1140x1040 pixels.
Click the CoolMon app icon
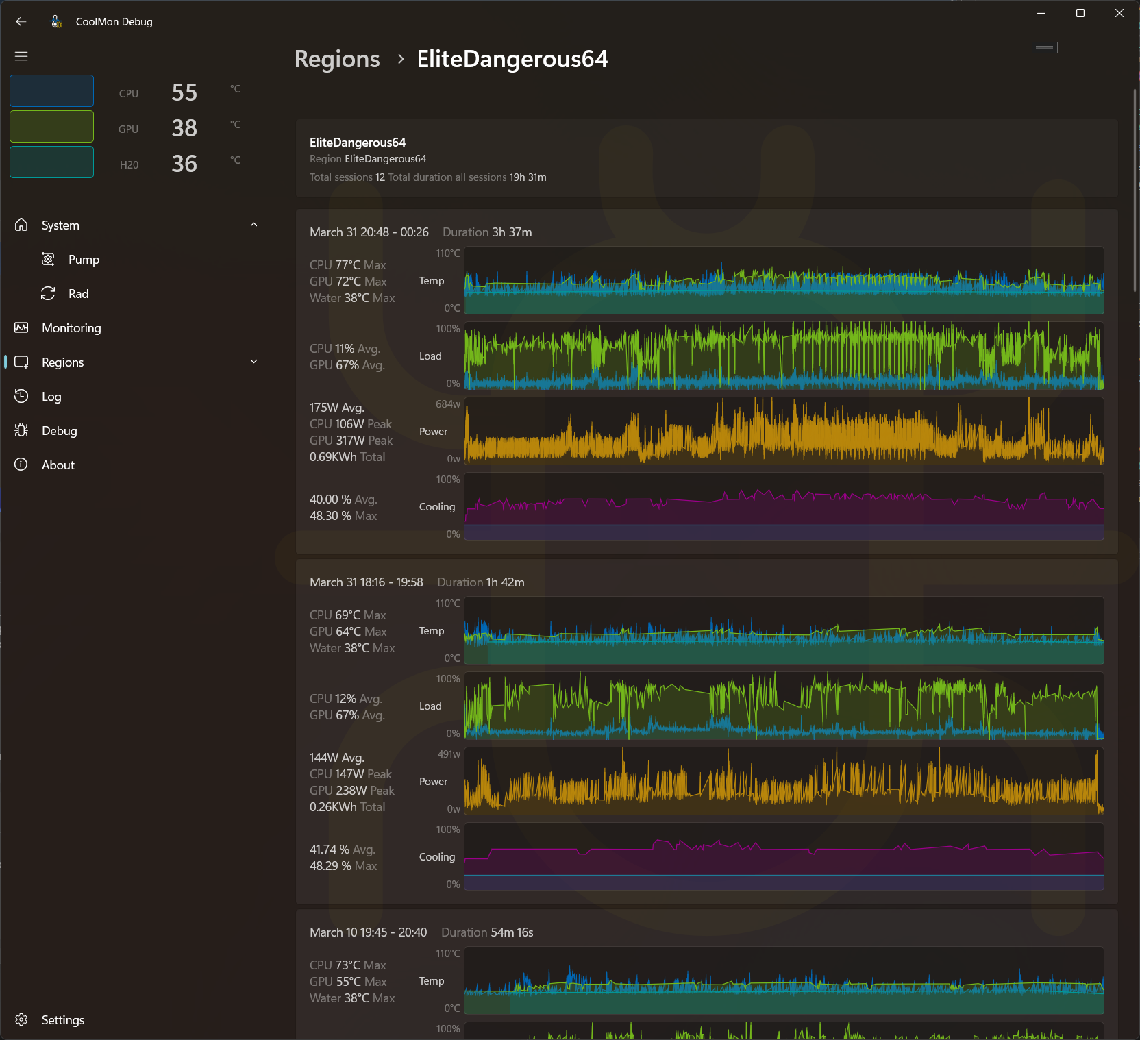coord(57,21)
